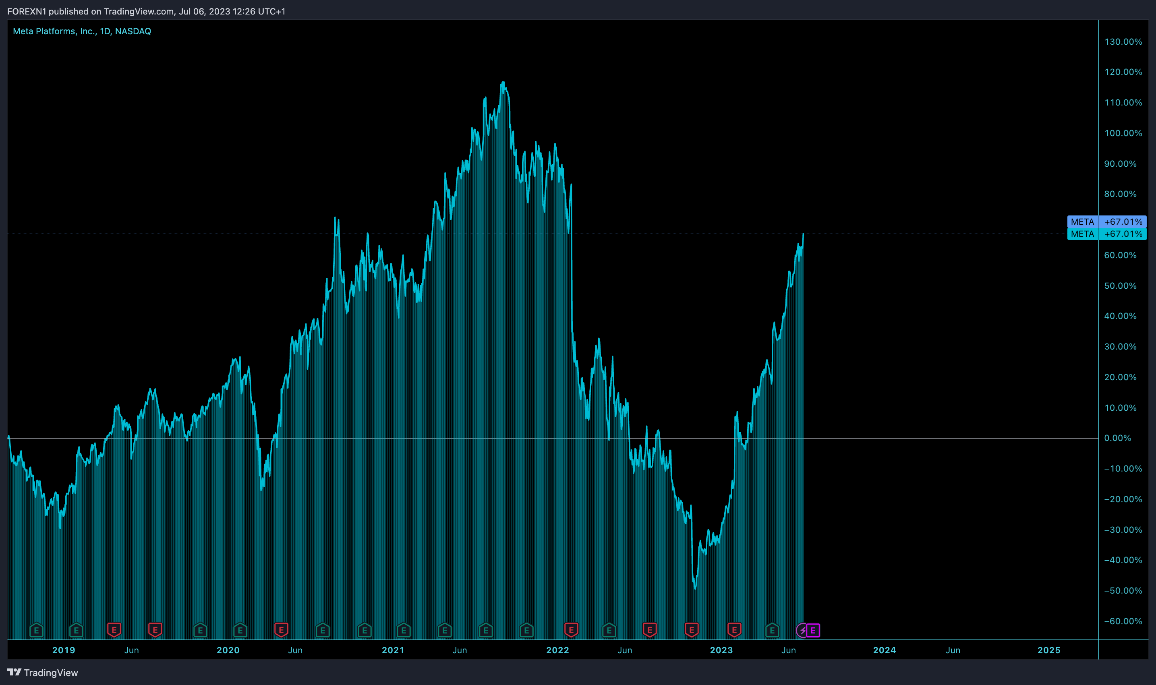The image size is (1156, 685).
Task: Click the green earnings marker after Jun 2020
Action: click(323, 630)
